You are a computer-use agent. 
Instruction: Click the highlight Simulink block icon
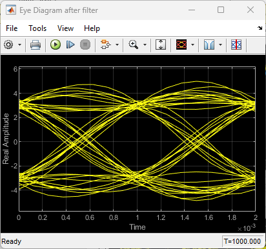click(106, 45)
